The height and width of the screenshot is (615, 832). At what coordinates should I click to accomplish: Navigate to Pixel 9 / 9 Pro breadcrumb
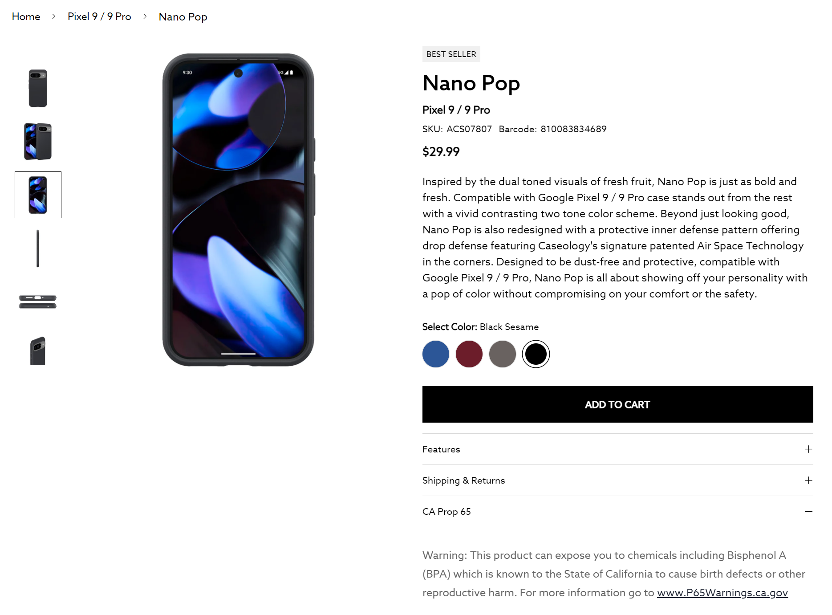[x=99, y=16]
